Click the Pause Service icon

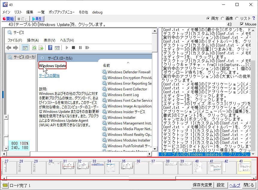[80, 48]
